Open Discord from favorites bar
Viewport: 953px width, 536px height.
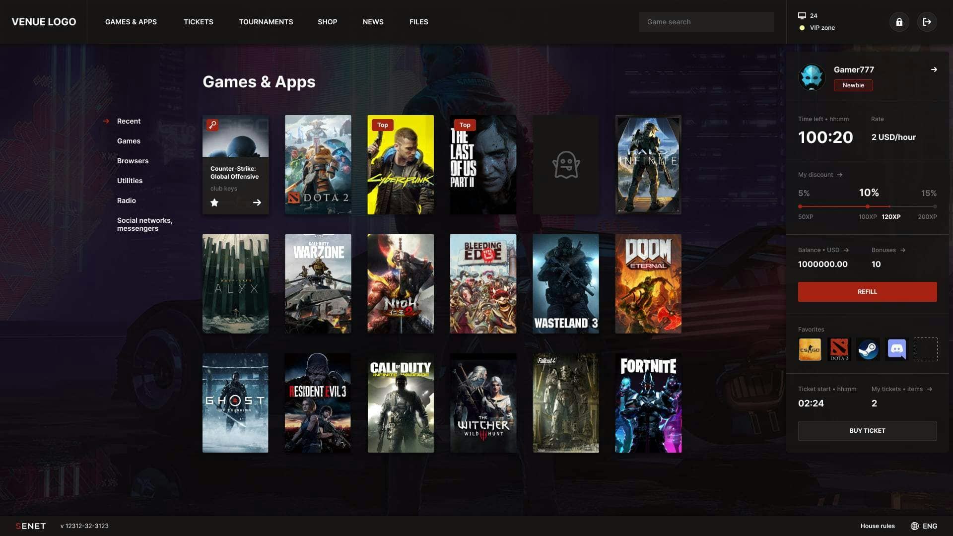896,349
